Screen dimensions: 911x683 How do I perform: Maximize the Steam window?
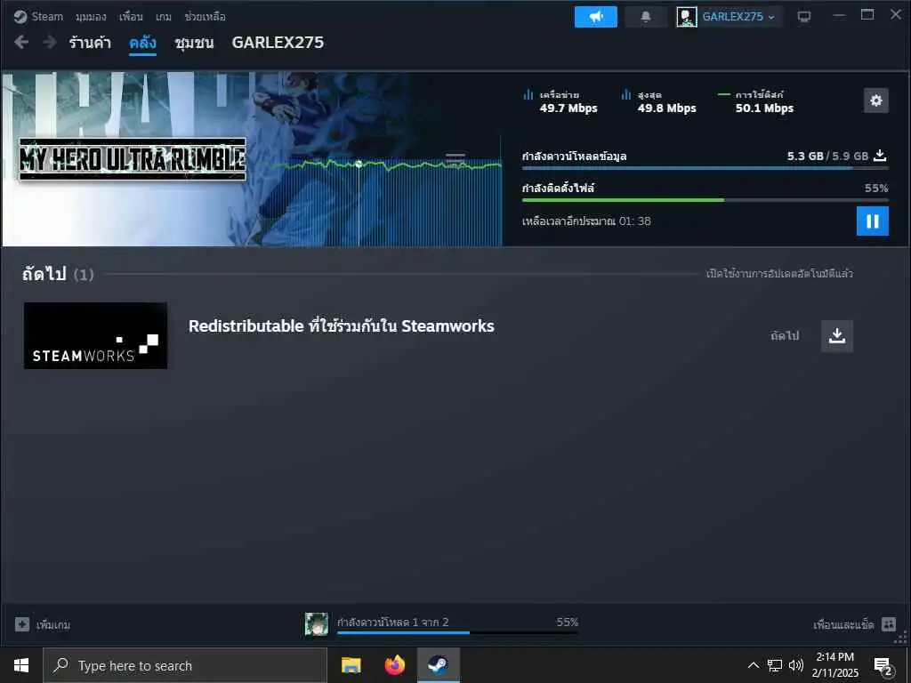[867, 15]
